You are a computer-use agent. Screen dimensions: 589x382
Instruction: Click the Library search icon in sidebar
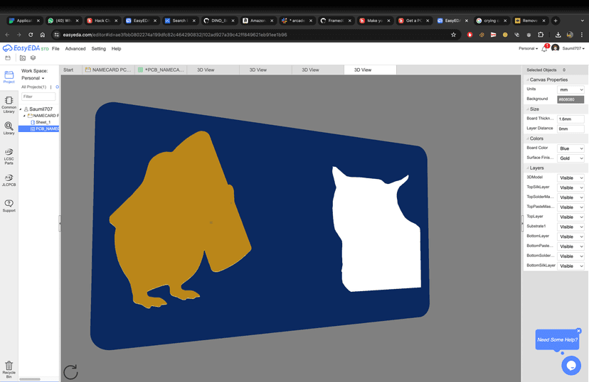[9, 129]
